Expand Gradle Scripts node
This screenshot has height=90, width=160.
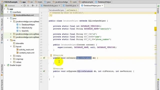click(x=5, y=65)
